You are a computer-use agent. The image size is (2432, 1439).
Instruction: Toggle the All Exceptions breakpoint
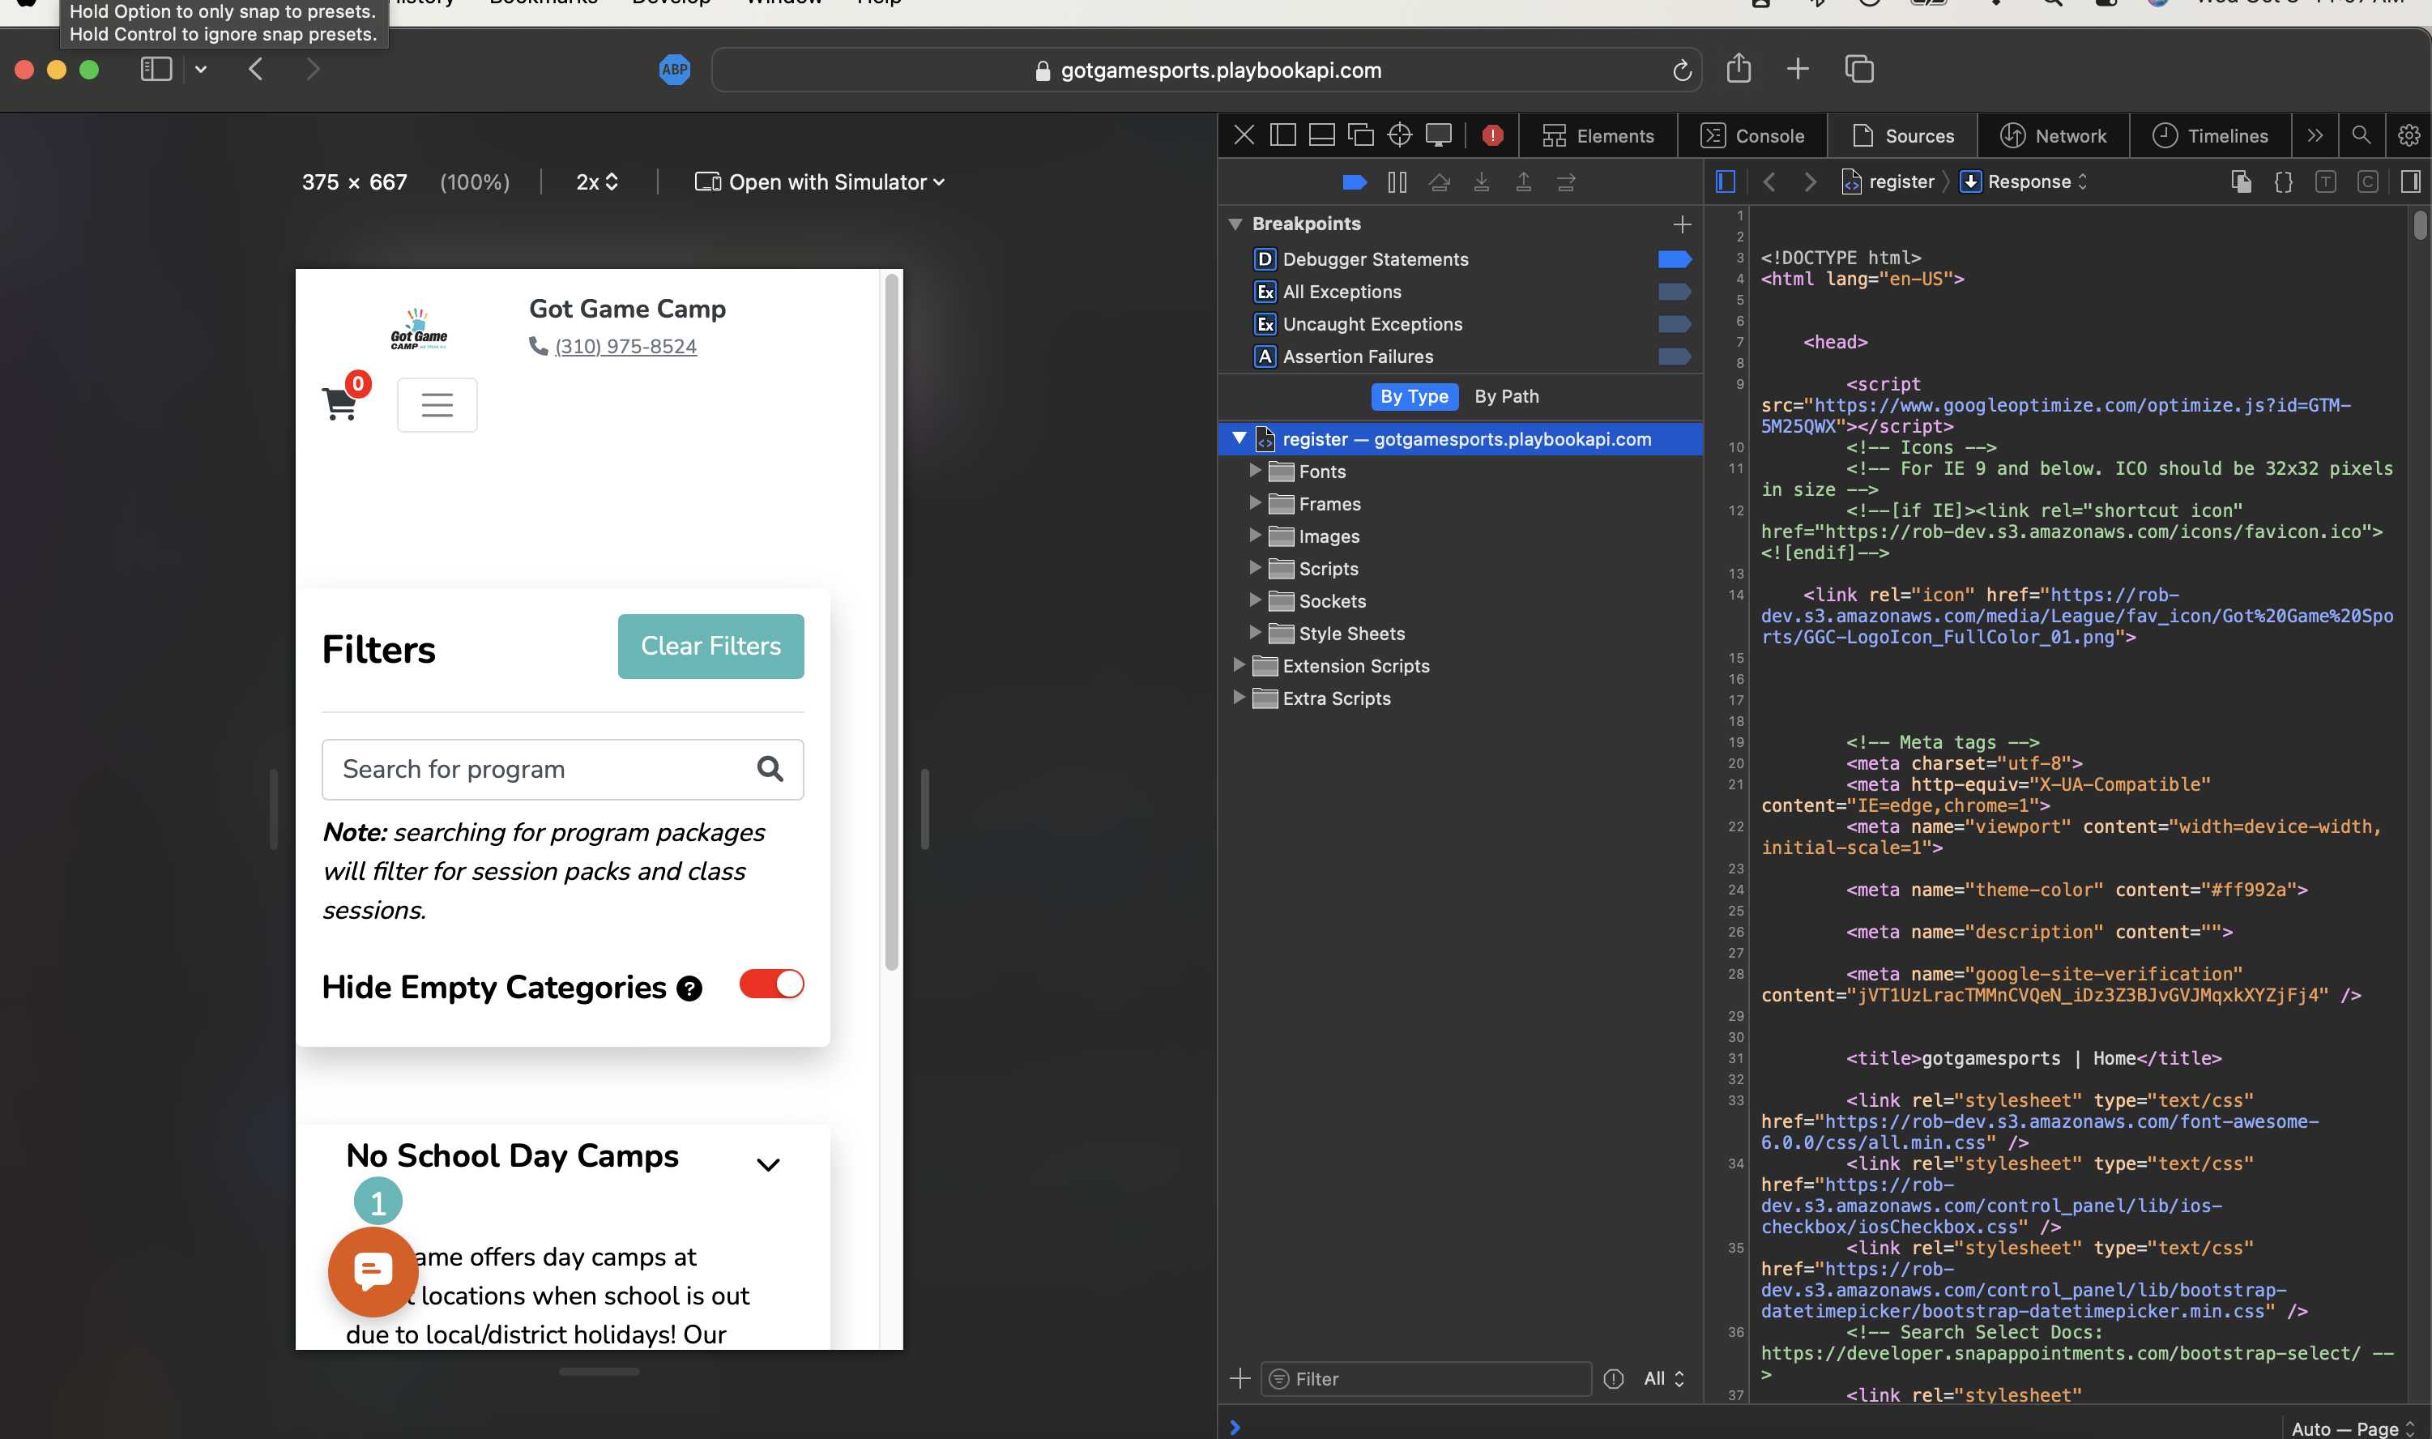point(1674,292)
